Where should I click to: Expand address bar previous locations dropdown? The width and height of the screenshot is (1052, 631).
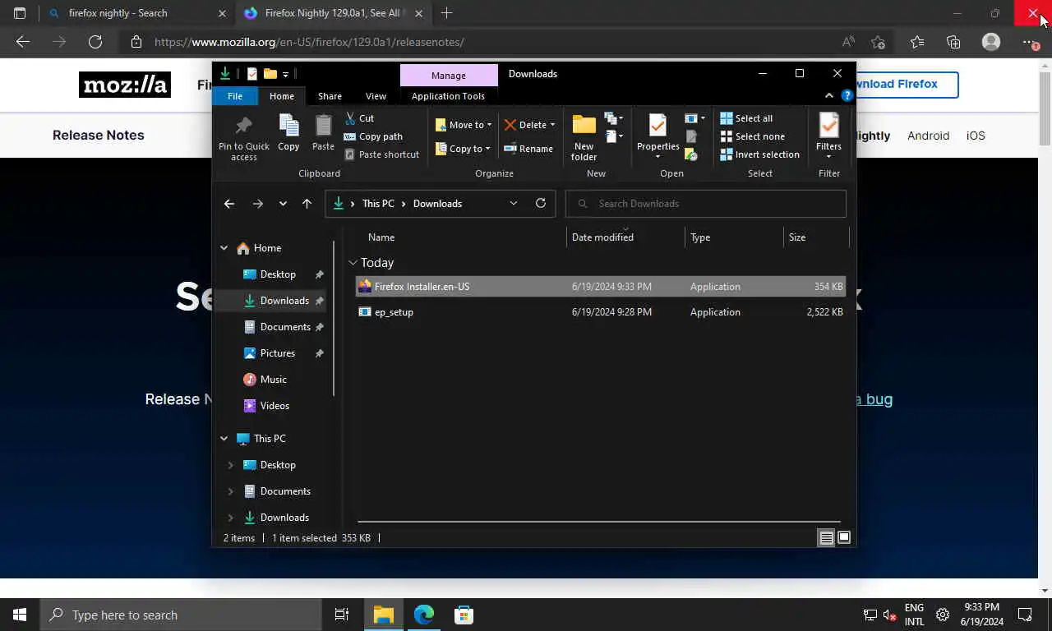[514, 204]
